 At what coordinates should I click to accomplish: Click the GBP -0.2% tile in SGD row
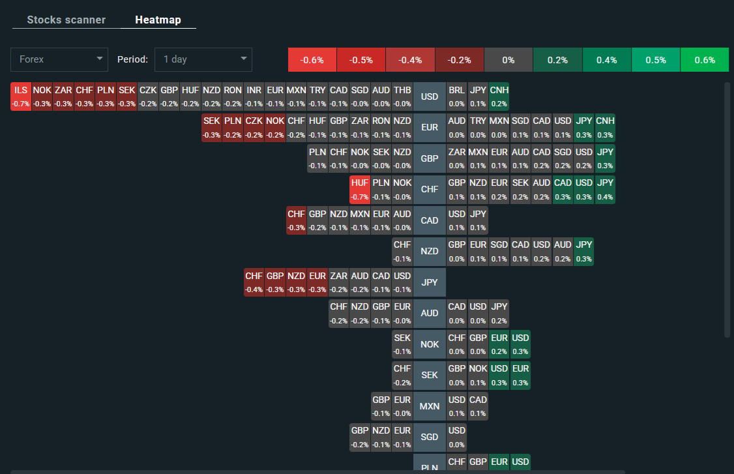click(x=360, y=437)
